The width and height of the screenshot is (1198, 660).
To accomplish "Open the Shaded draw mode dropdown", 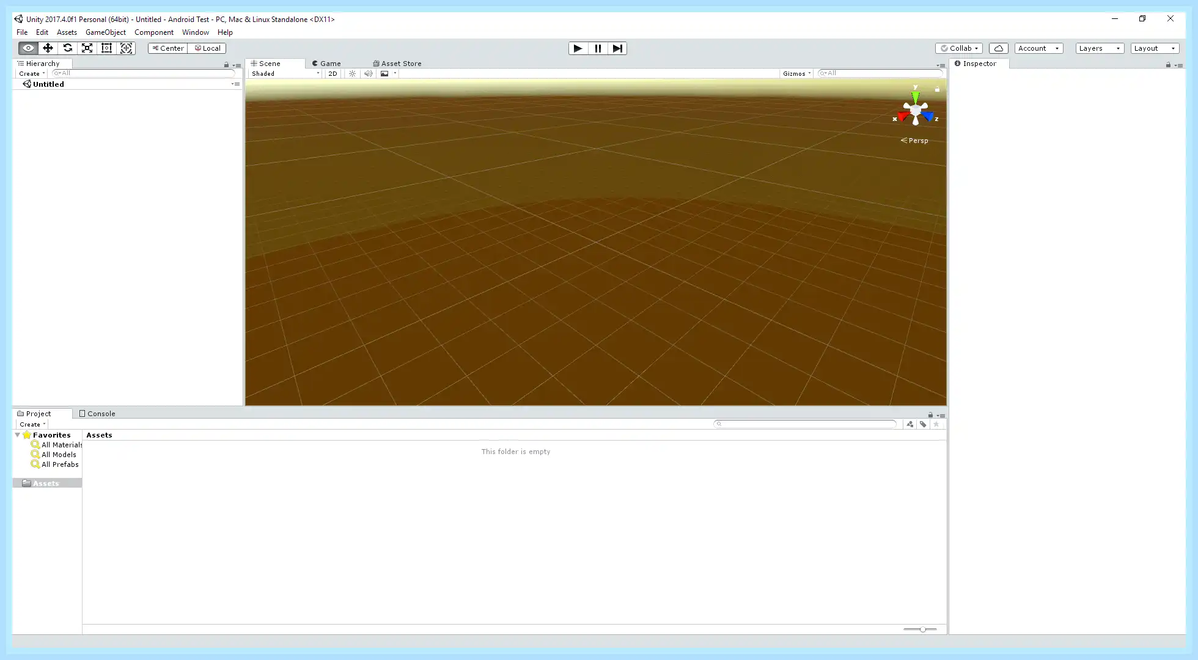I will (285, 73).
